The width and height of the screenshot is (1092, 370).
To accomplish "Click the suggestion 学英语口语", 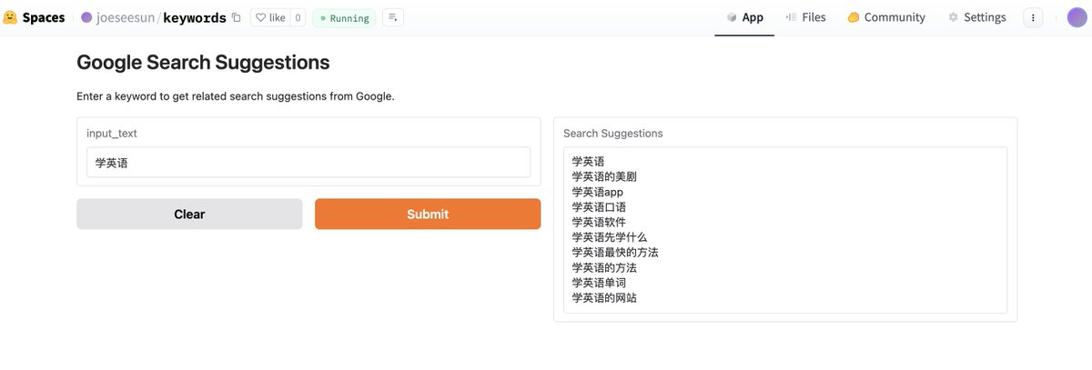I will (599, 207).
